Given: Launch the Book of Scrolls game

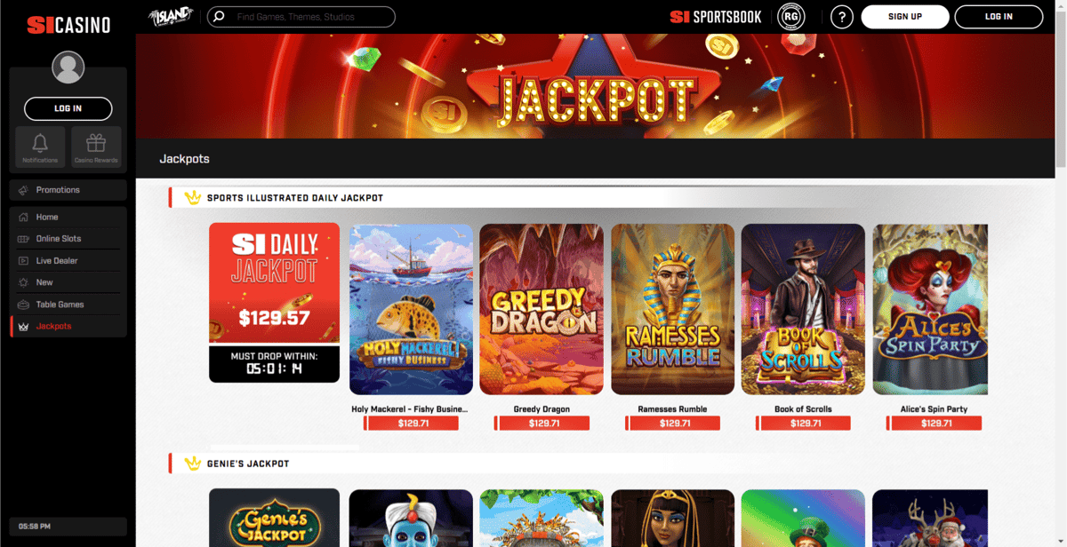Looking at the screenshot, I should 803,309.
